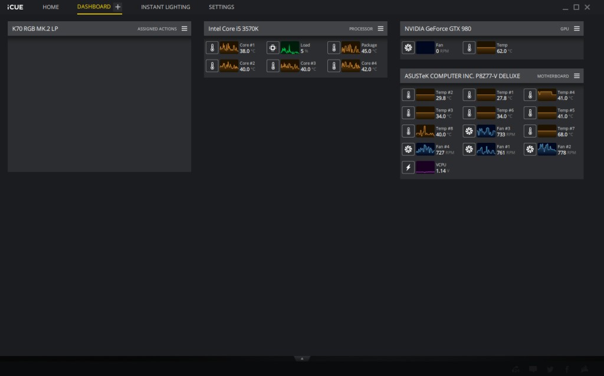Image resolution: width=604 pixels, height=376 pixels.
Task: Open the HOME tab
Action: point(51,7)
